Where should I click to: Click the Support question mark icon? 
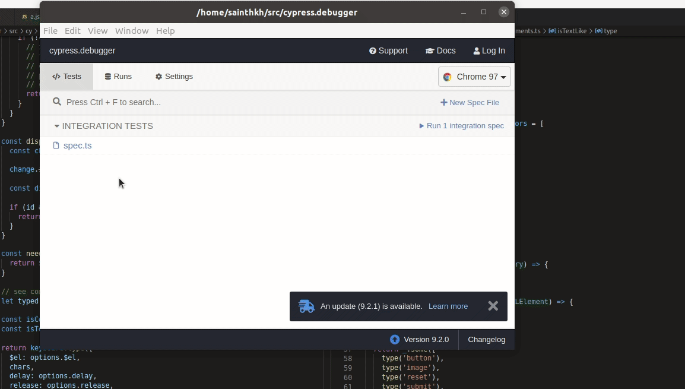pos(372,50)
